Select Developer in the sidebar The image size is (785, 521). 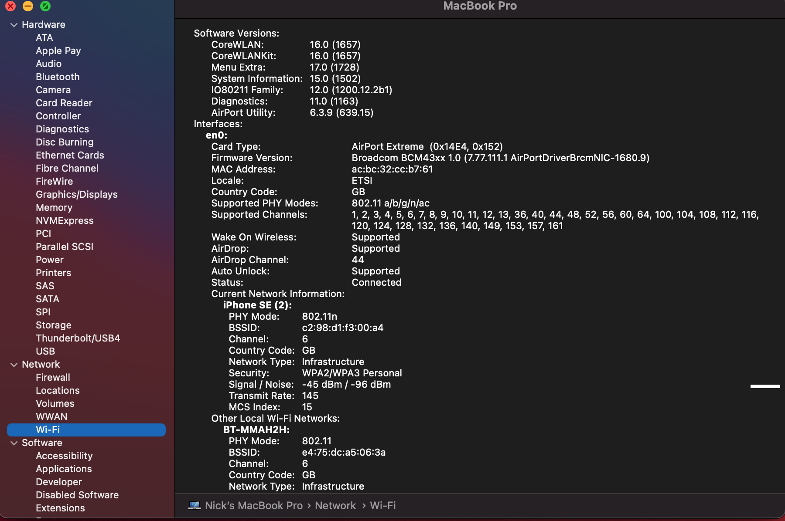click(x=59, y=482)
